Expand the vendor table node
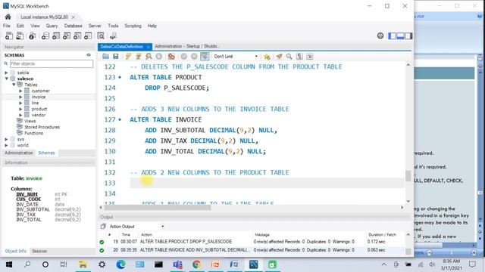Screen dimensions: 485x272 point(20,115)
